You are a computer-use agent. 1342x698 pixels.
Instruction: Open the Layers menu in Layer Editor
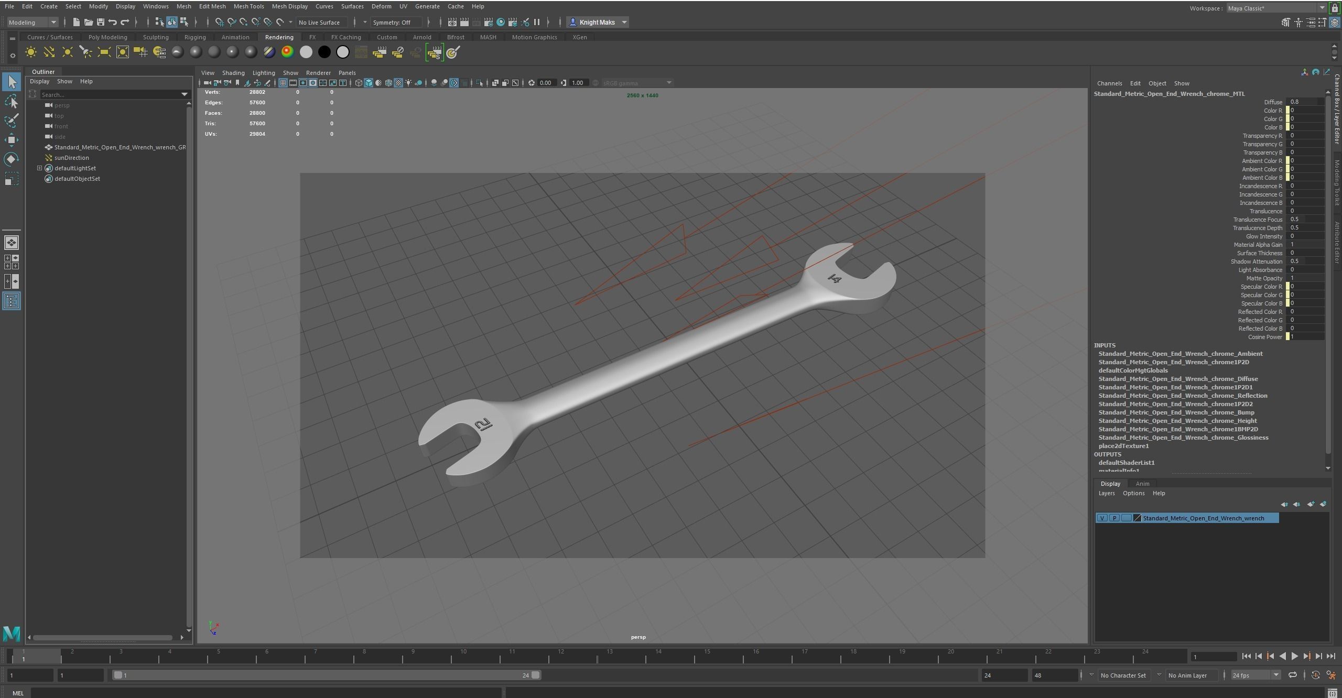[1106, 493]
